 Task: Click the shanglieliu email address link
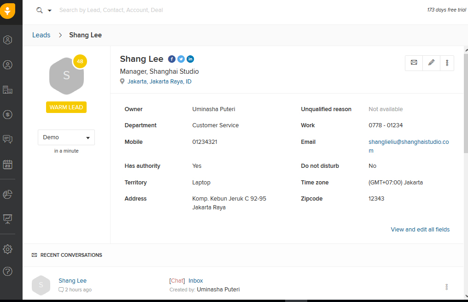[x=408, y=142]
